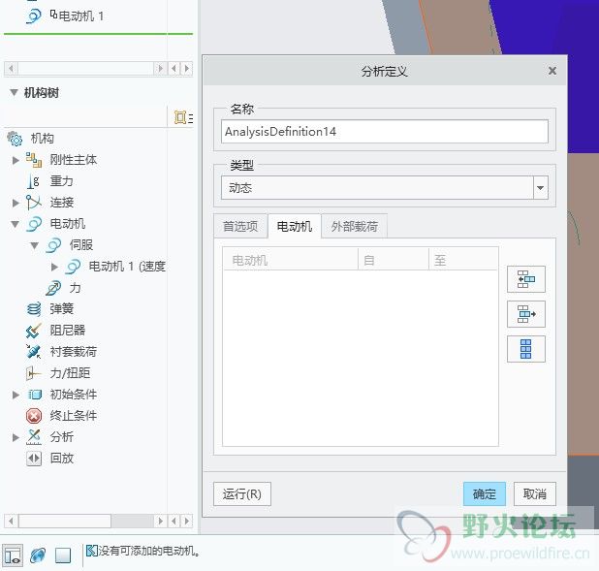Collapse the 电动机 tree node

pos(16,224)
